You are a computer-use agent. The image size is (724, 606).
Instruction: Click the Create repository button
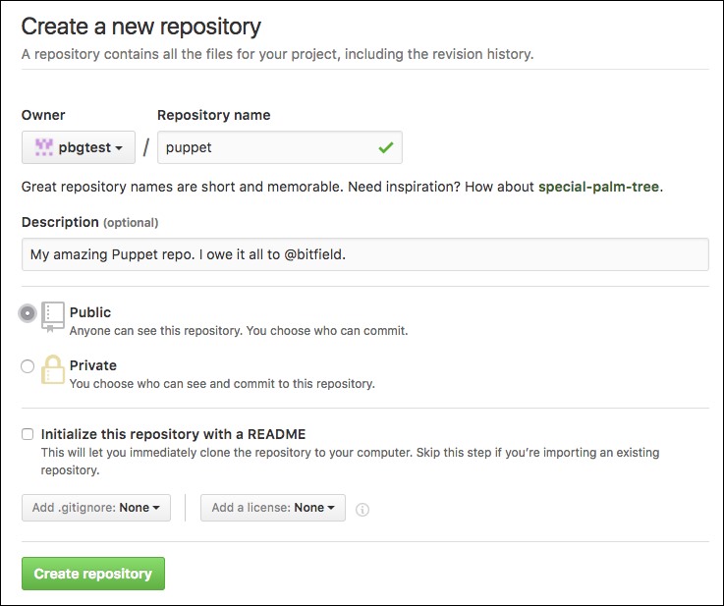(93, 574)
